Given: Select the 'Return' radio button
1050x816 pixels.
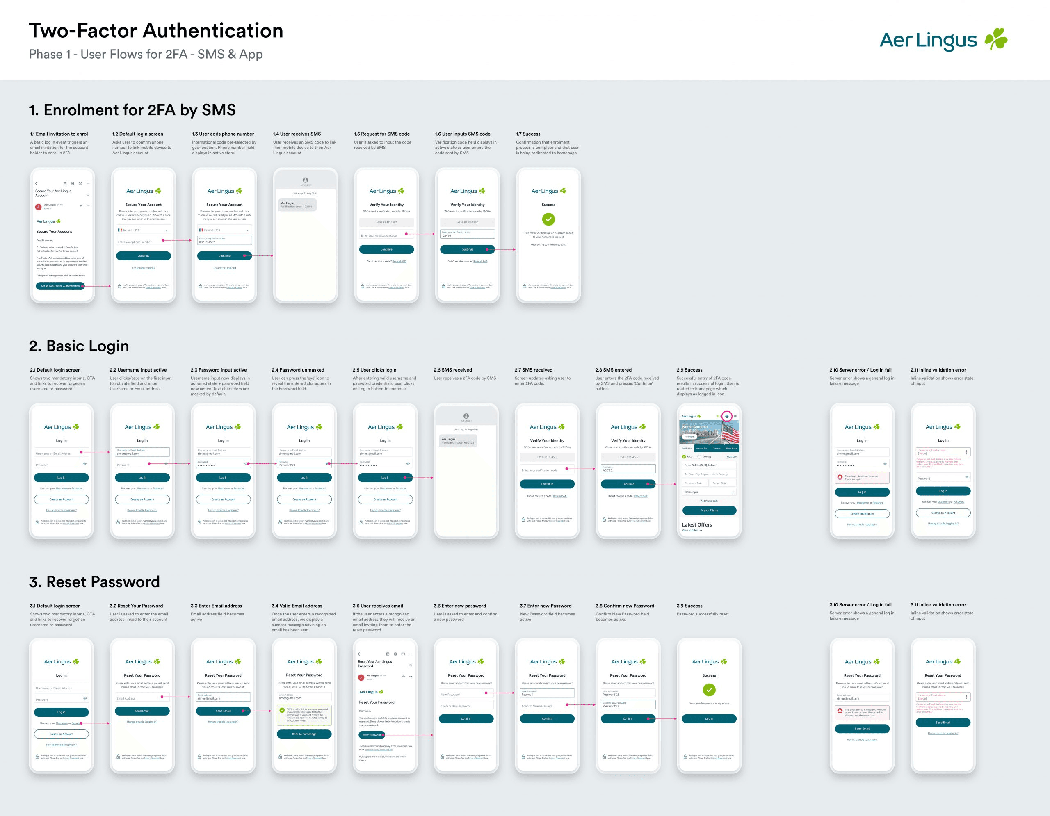Looking at the screenshot, I should (684, 456).
